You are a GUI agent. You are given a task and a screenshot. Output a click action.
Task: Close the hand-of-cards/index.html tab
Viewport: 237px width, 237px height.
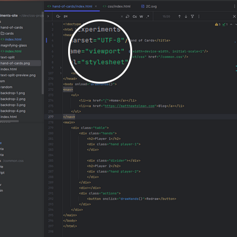point(96,7)
